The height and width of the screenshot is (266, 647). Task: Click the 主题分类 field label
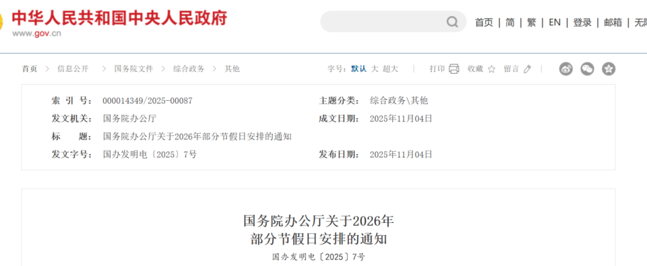coord(339,101)
